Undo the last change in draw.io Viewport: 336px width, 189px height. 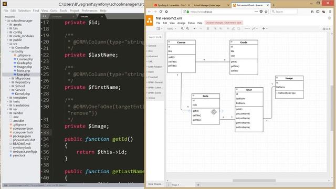point(195,28)
